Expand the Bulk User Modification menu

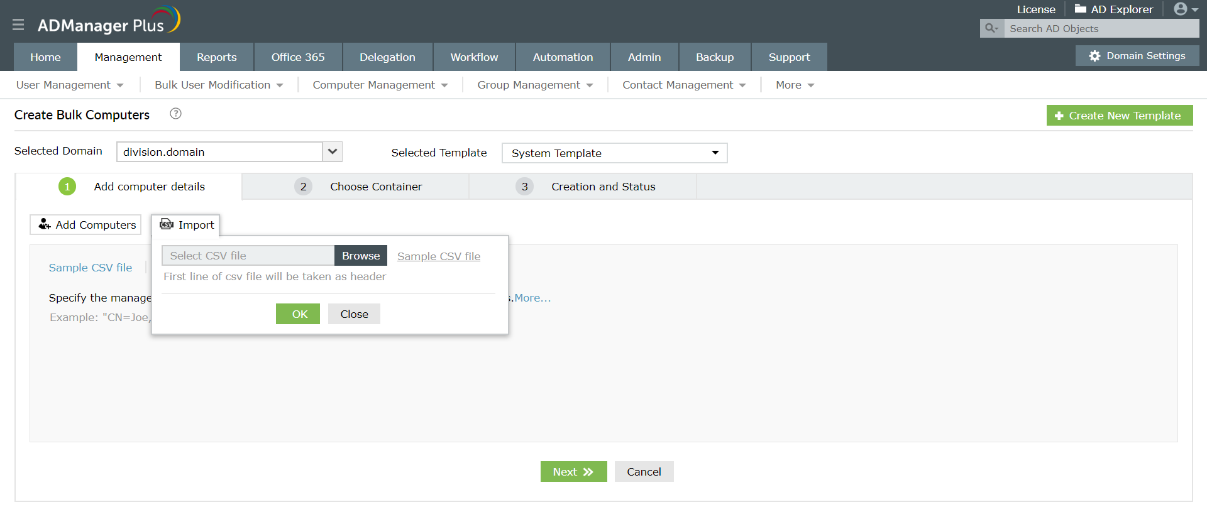pos(219,85)
